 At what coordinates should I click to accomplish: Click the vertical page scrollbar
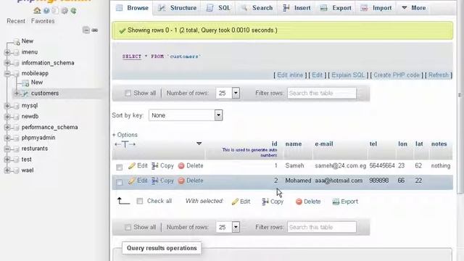tap(460, 98)
